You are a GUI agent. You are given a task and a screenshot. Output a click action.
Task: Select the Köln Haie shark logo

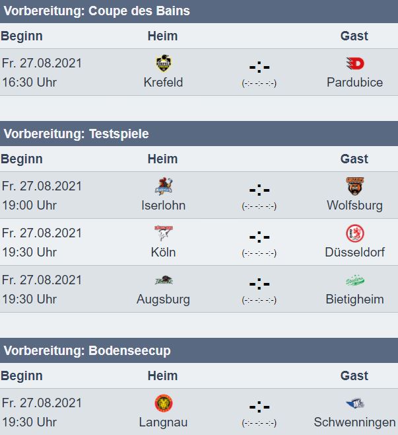(x=164, y=233)
